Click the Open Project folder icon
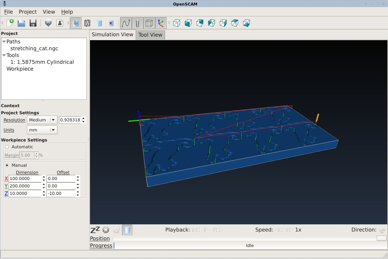This screenshot has height=259, width=388. click(21, 23)
